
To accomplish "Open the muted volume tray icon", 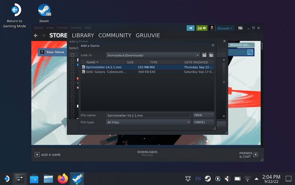I will (227, 179).
